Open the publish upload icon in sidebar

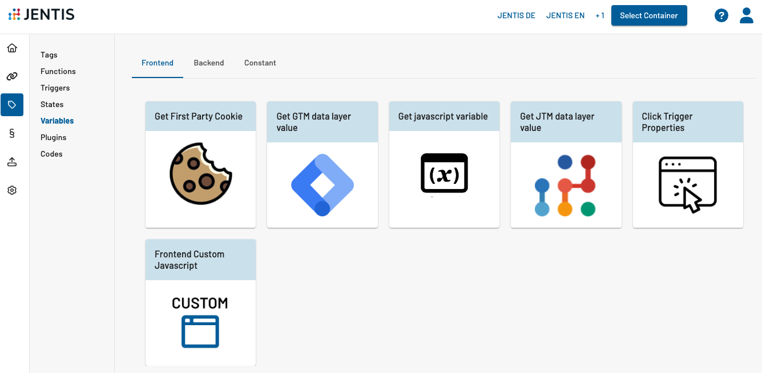pos(12,162)
